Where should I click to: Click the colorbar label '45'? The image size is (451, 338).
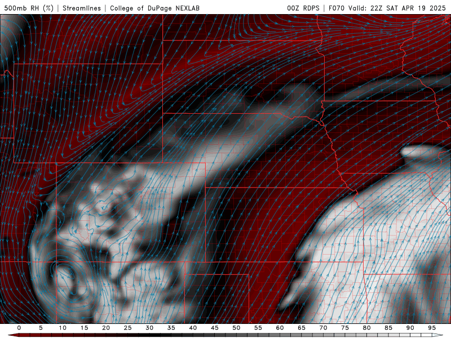[215, 328]
